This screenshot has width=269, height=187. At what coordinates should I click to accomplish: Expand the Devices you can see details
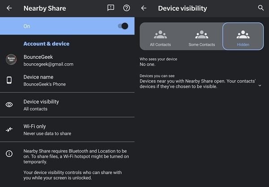pos(260,86)
